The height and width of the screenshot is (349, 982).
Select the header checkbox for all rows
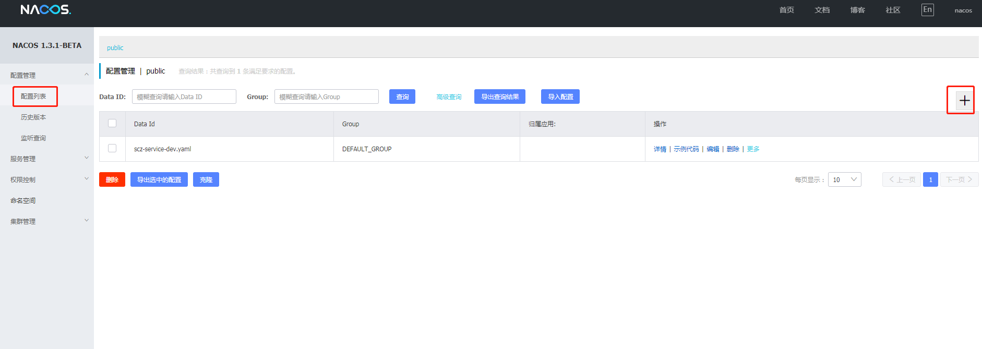[x=112, y=123]
